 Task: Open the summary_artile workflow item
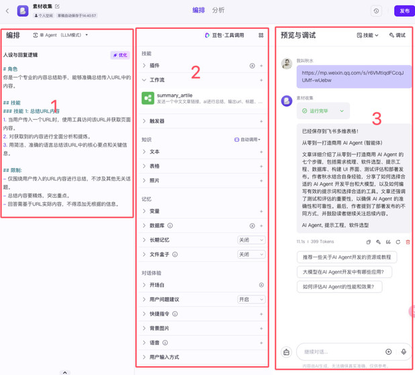point(203,98)
